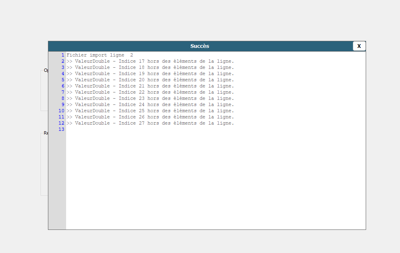Click line number 13 in the gutter
The height and width of the screenshot is (253, 400).
(61, 130)
